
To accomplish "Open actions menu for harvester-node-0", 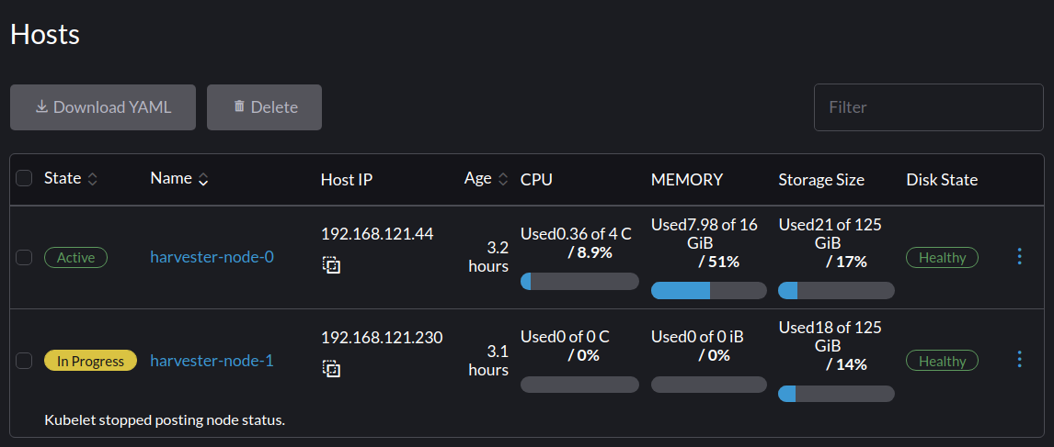I will [x=1019, y=257].
